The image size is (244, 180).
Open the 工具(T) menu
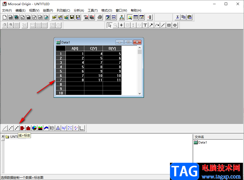tap(93, 10)
